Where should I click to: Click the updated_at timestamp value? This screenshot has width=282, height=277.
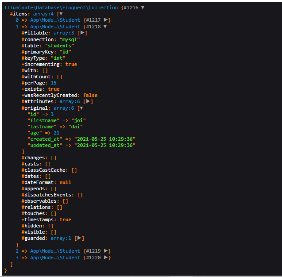click(x=104, y=145)
